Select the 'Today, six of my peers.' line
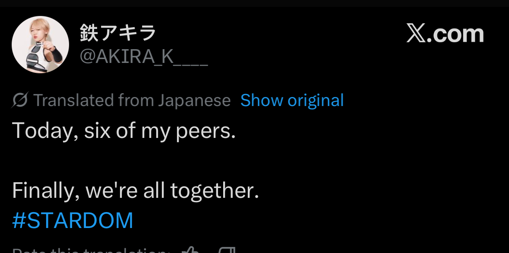The height and width of the screenshot is (253, 509). click(x=123, y=131)
